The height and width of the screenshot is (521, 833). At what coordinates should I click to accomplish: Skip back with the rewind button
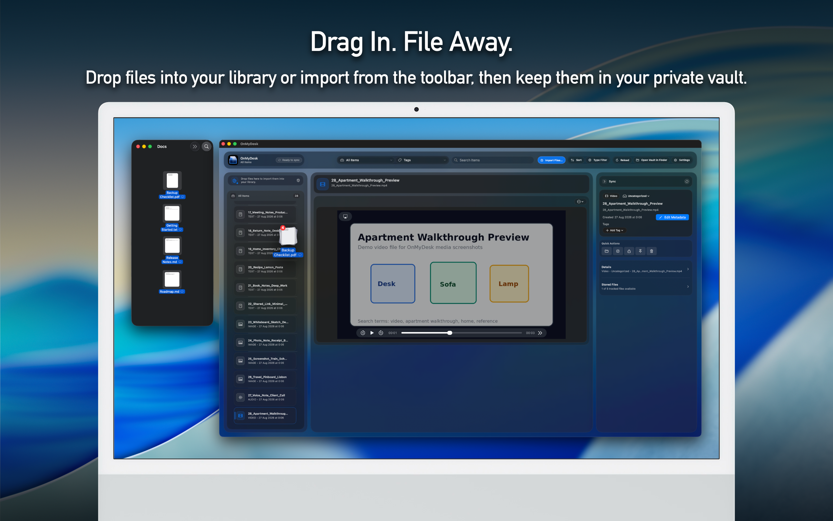pyautogui.click(x=363, y=333)
